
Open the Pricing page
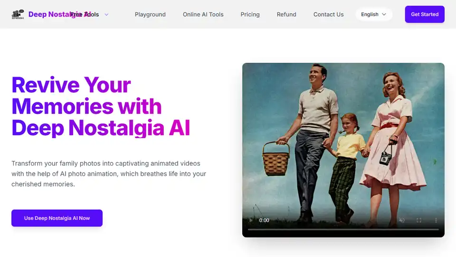(250, 14)
